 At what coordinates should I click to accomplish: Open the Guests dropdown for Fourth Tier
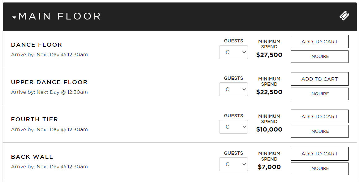click(x=233, y=127)
